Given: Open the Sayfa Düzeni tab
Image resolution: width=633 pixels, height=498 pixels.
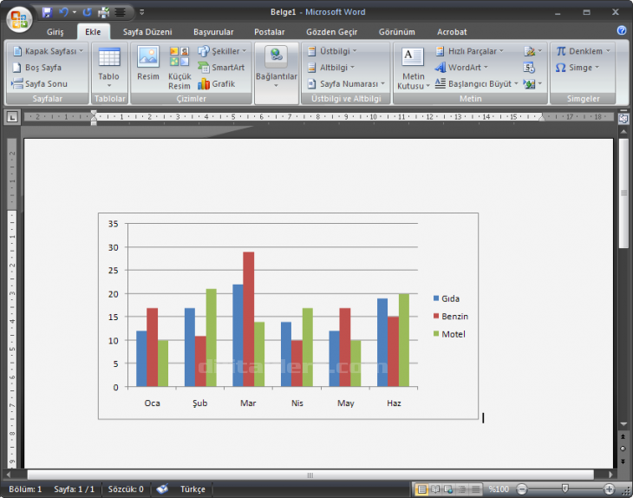Looking at the screenshot, I should 147,32.
